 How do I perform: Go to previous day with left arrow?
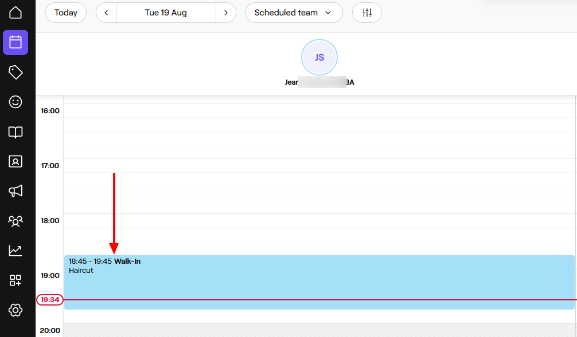coord(106,13)
